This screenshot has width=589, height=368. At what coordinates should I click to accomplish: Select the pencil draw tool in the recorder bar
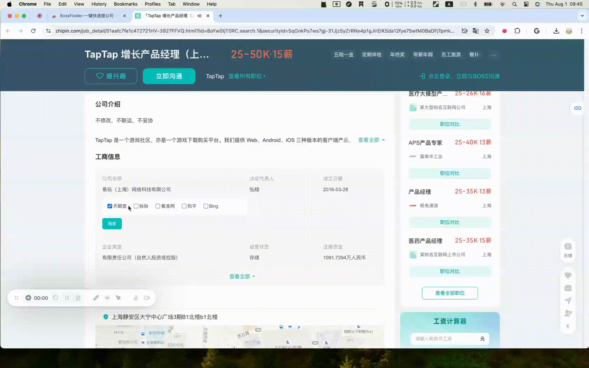[x=96, y=298]
